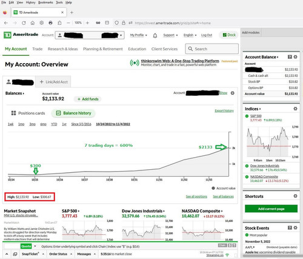Select the 1wk chart range
Screen dimensions: 303x259
pos(10,124)
